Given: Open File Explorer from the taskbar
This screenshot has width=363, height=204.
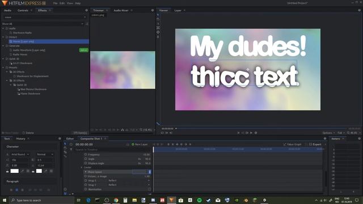Looking at the screenshot, I should pyautogui.click(x=134, y=200).
